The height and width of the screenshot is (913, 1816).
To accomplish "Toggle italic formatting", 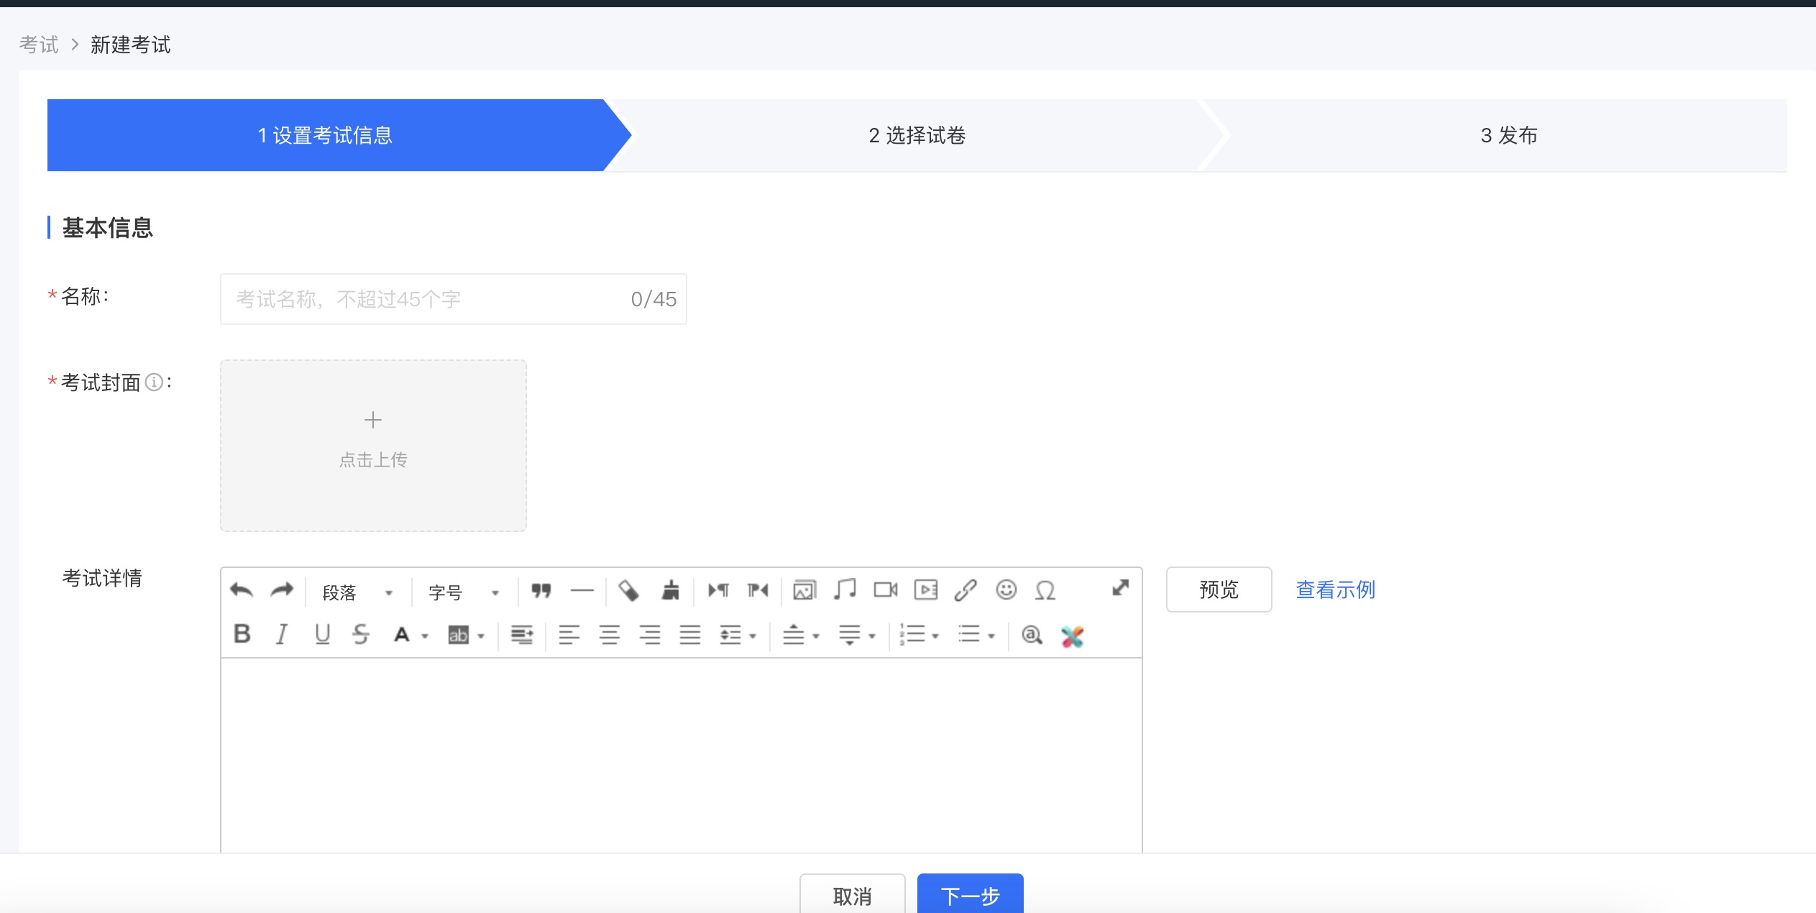I will point(282,634).
